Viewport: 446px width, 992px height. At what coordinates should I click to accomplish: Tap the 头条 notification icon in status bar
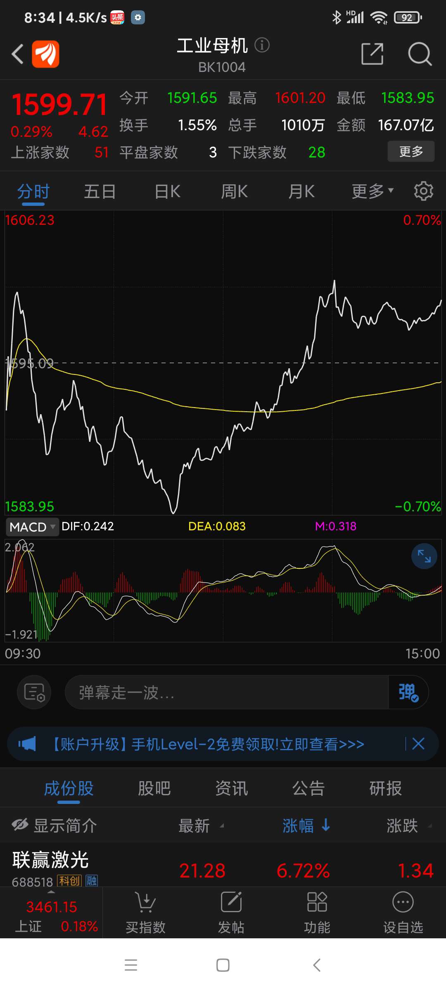(x=117, y=17)
